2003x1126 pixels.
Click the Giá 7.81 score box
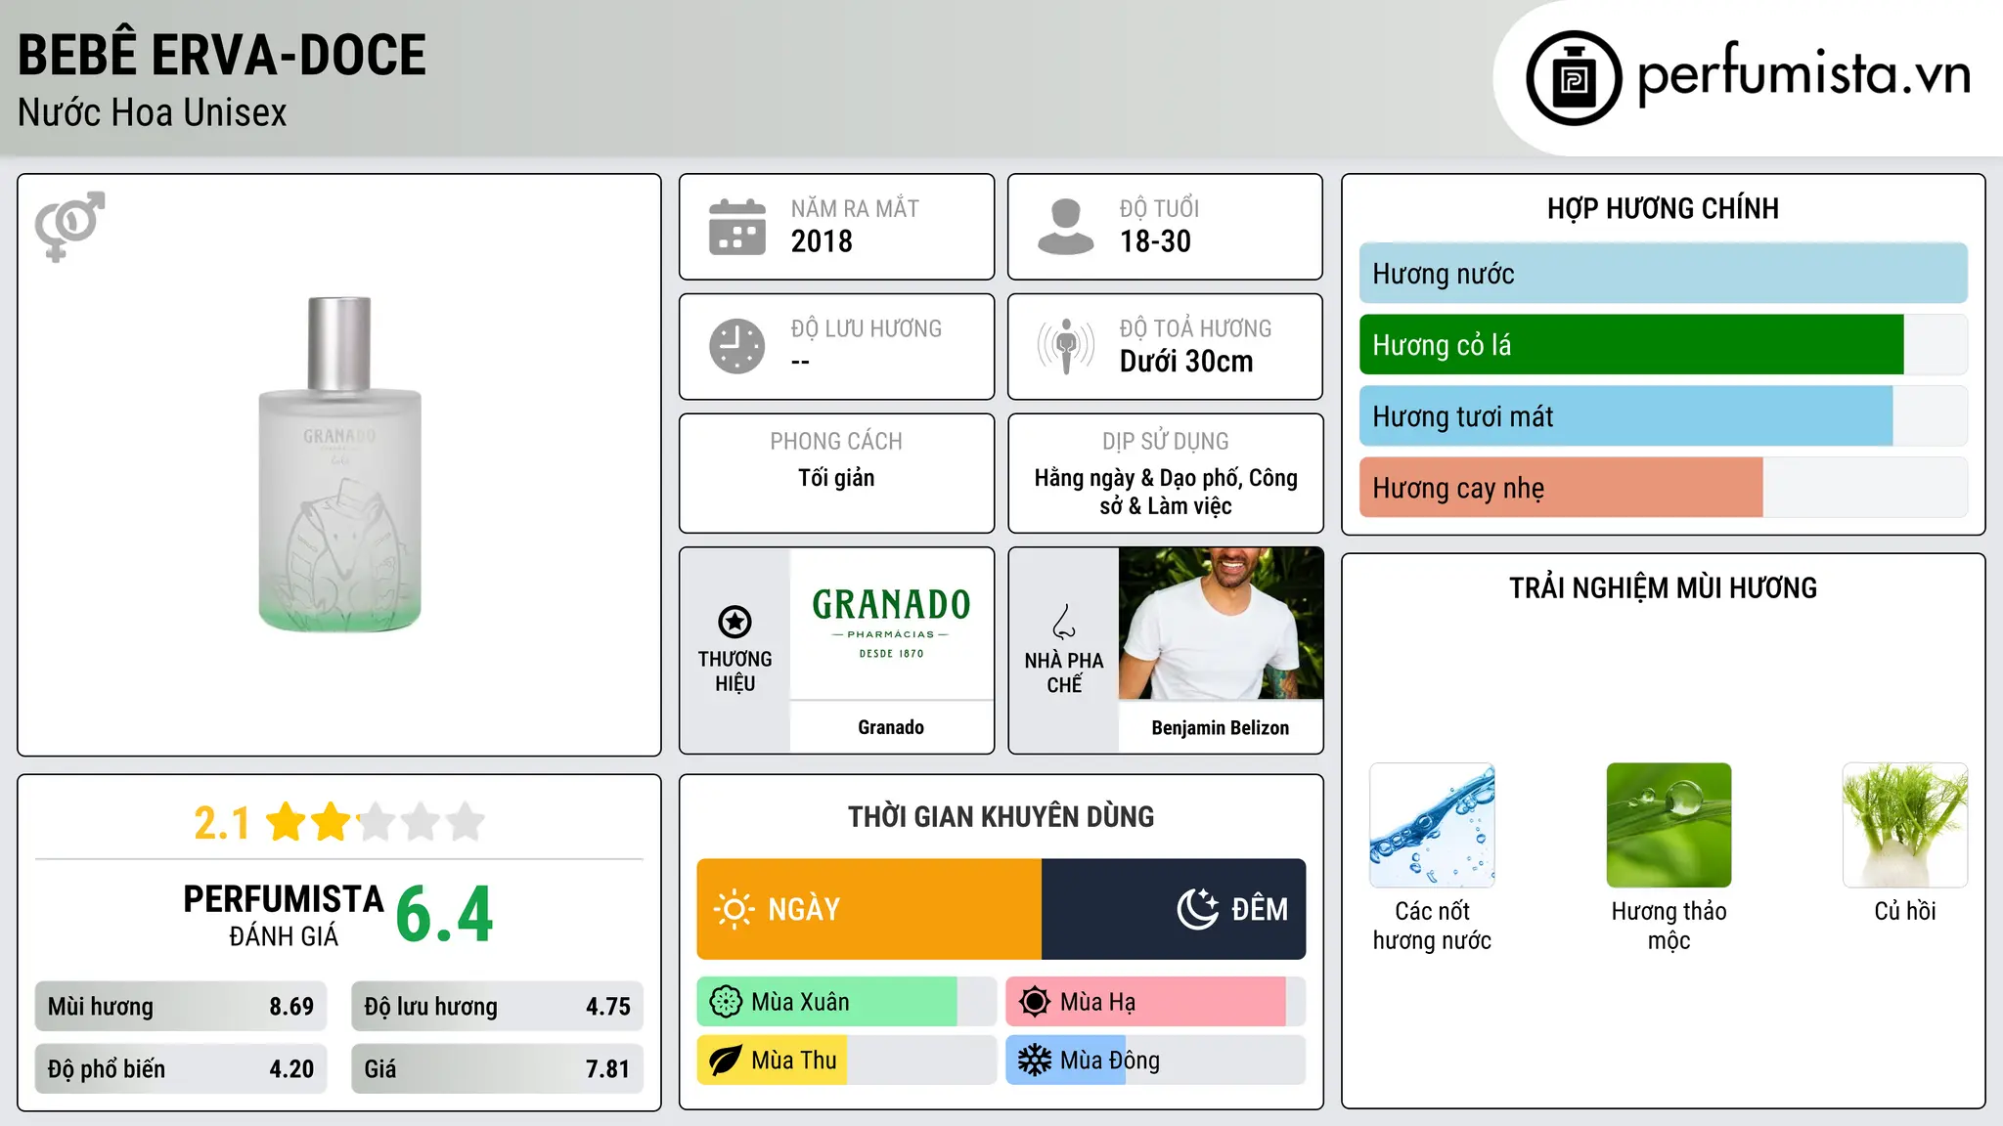[x=498, y=1068]
